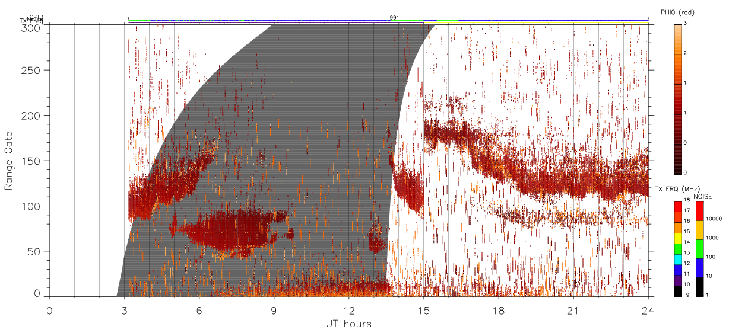Click the '991' label above the plot

[394, 17]
